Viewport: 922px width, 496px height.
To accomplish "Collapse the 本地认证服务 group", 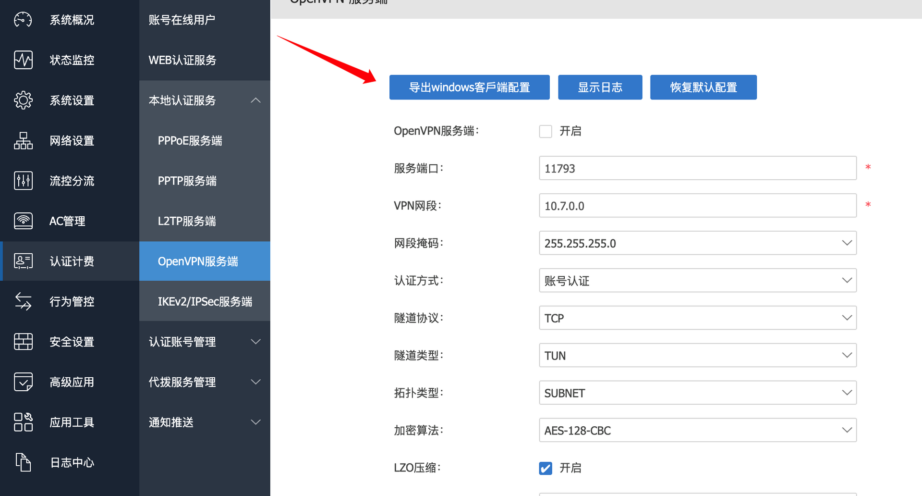I will (x=205, y=100).
